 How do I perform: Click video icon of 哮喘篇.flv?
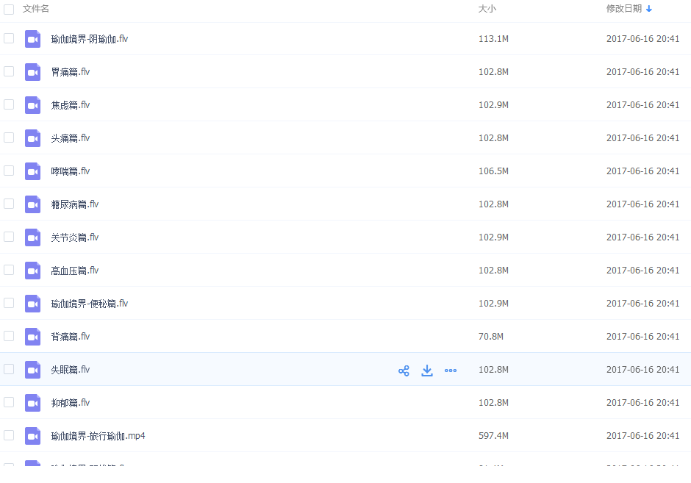pyautogui.click(x=32, y=171)
